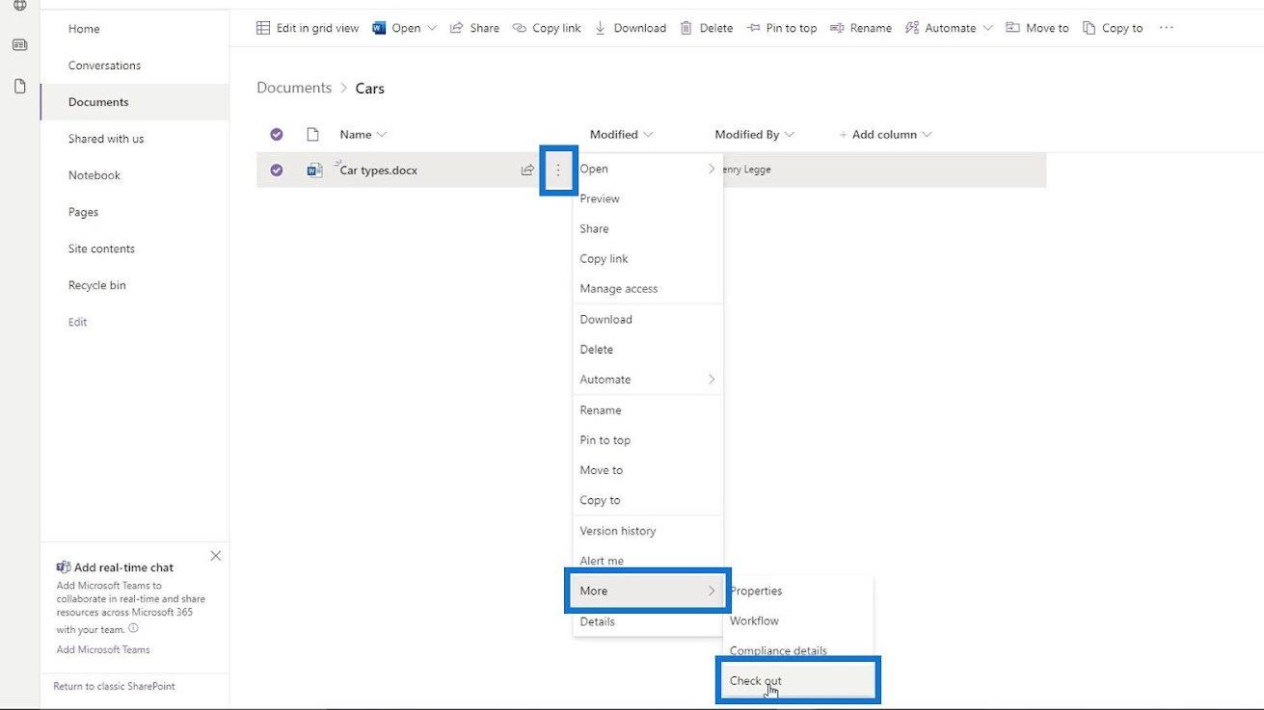The height and width of the screenshot is (710, 1264).
Task: Open the command bar overflow ellipsis
Action: 1167,28
